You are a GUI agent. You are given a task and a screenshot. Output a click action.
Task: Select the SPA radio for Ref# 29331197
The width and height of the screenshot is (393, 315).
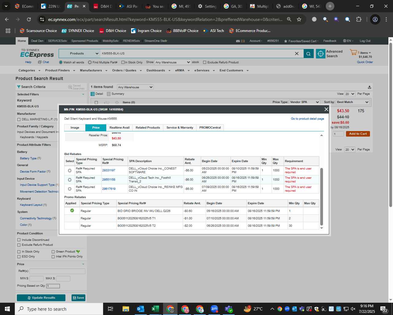70,170
